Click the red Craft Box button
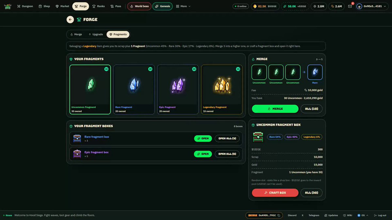This screenshot has width=392, height=220. click(275, 193)
